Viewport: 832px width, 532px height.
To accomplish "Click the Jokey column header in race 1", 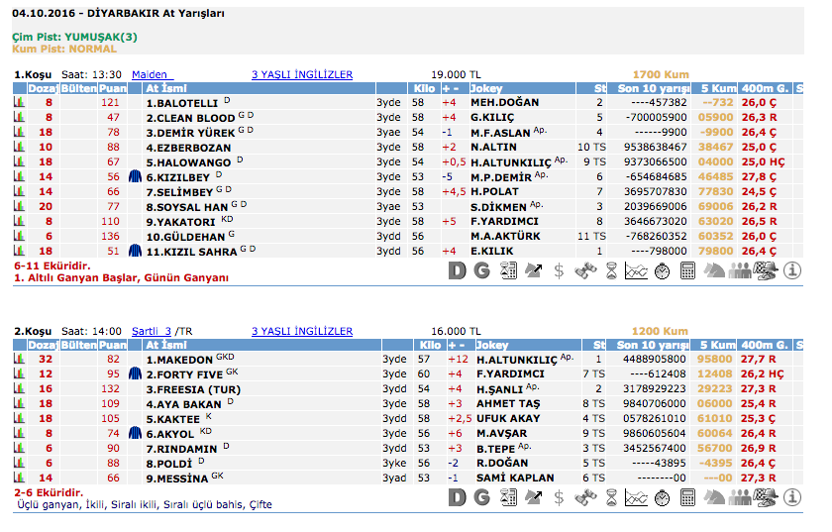I will click(x=489, y=88).
